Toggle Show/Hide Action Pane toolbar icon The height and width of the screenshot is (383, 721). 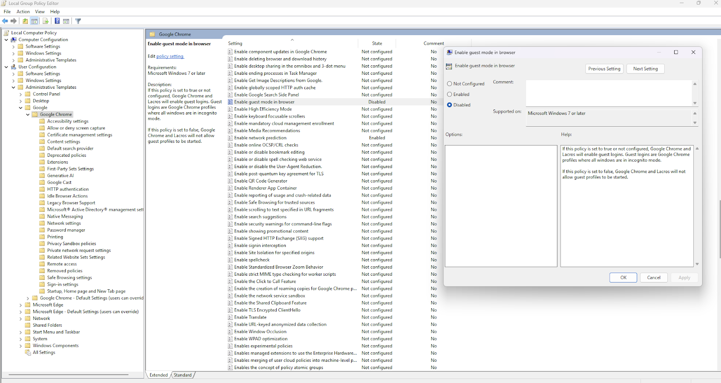click(x=66, y=21)
